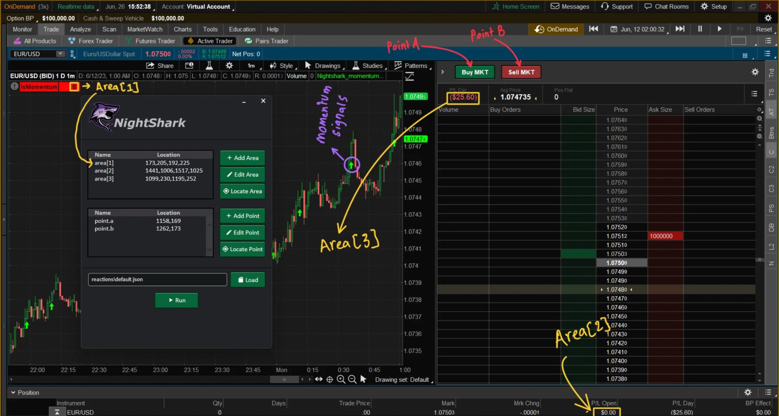
Task: Open the Studies icon on the chart toolbar
Action: pyautogui.click(x=368, y=65)
